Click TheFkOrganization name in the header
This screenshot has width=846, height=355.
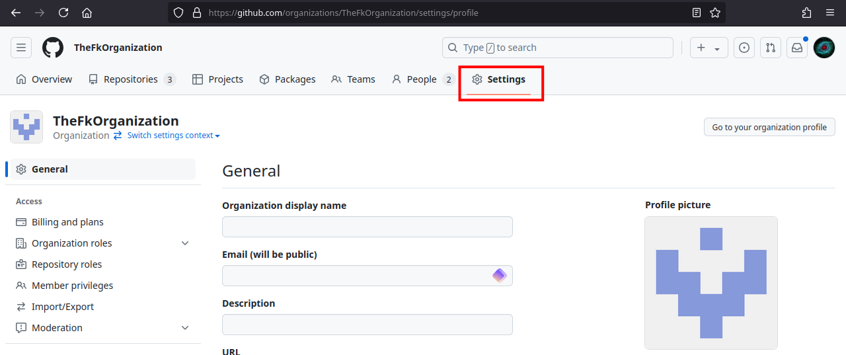[118, 48]
